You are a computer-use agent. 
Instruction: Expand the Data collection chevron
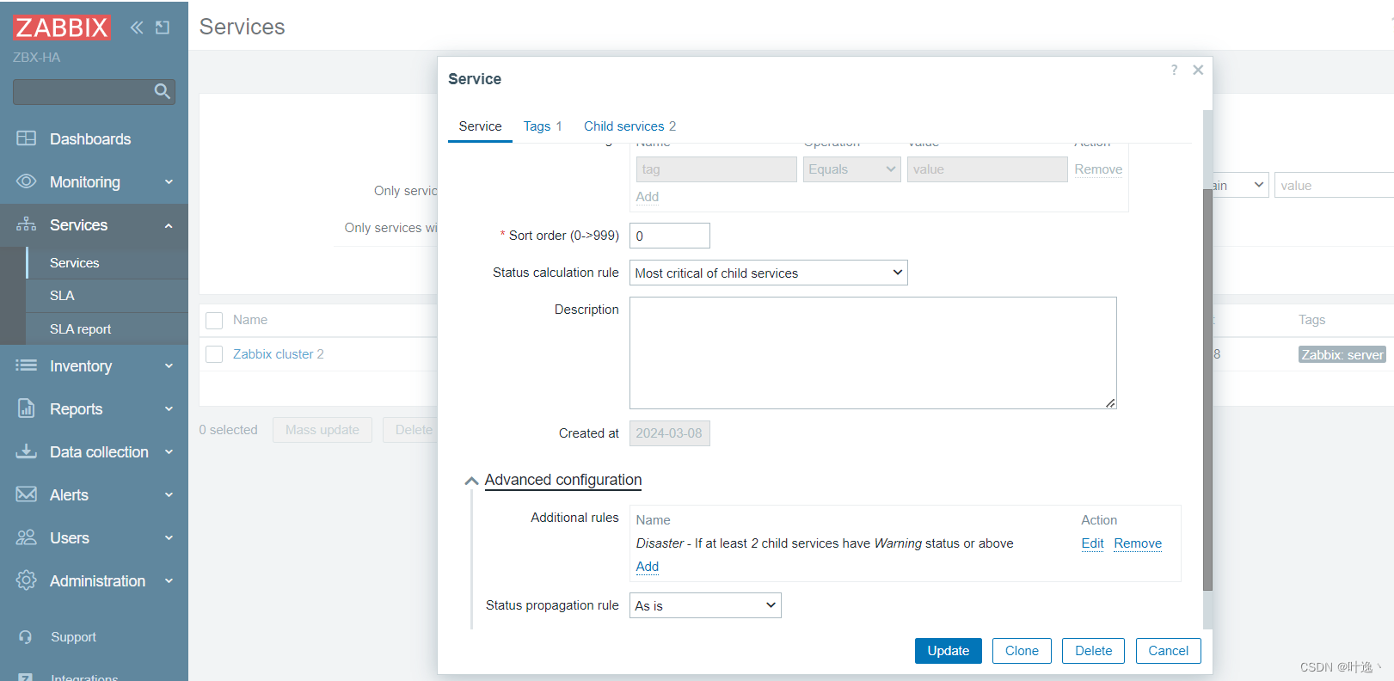169,451
